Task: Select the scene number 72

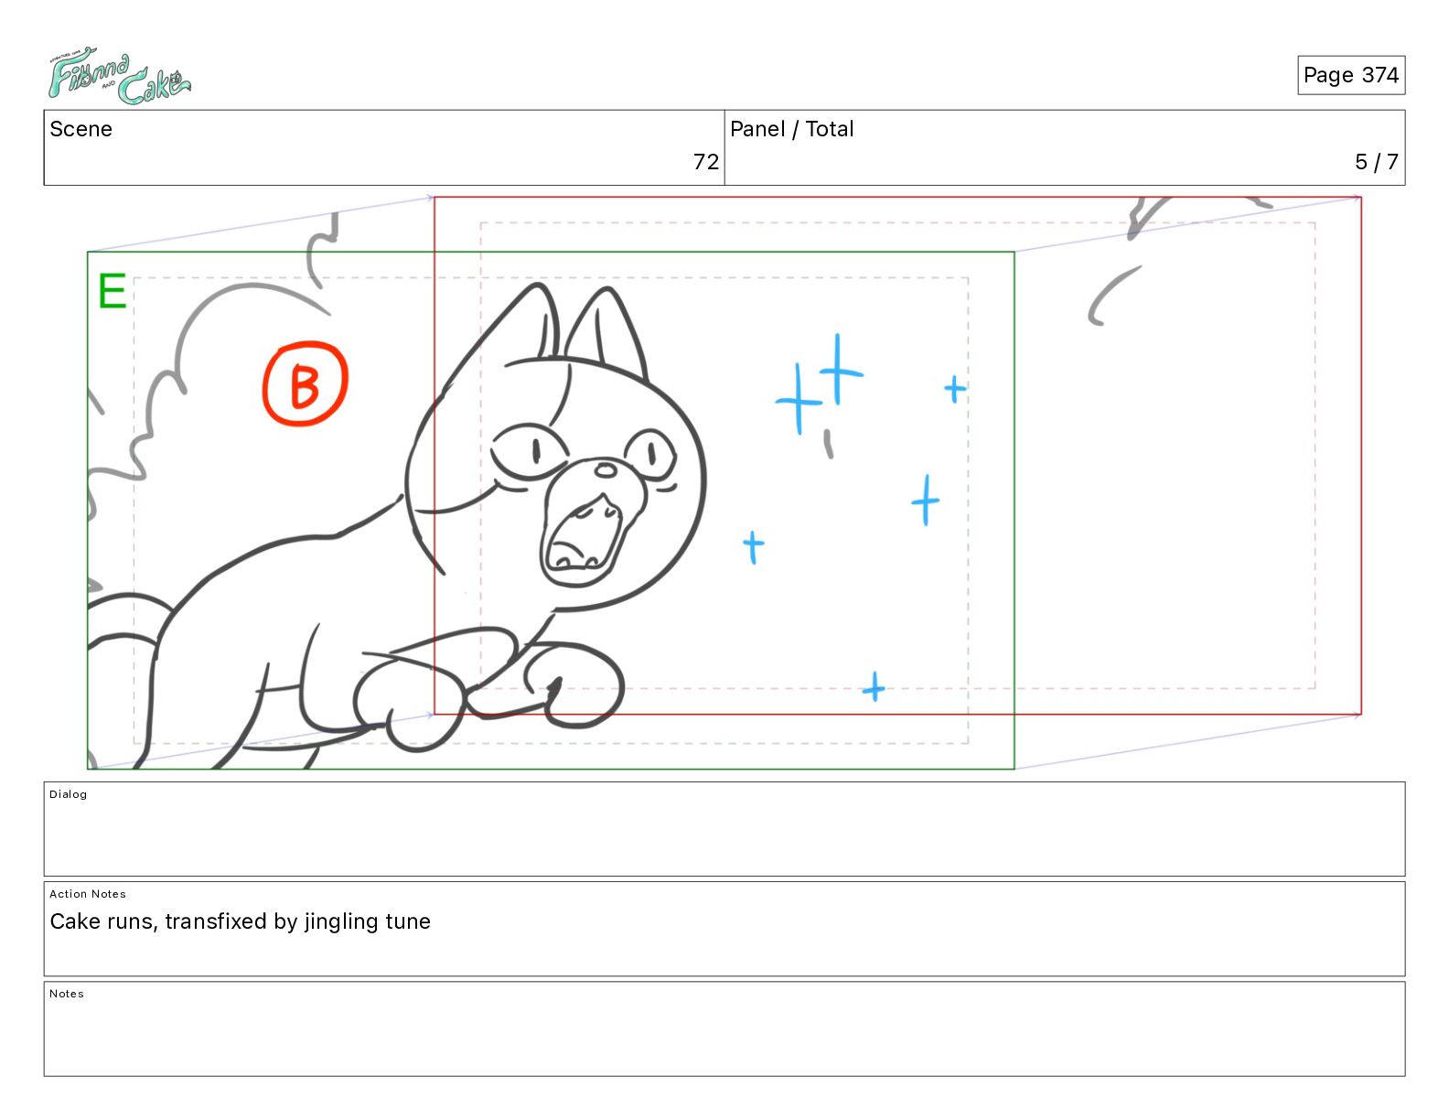Action: pyautogui.click(x=705, y=162)
